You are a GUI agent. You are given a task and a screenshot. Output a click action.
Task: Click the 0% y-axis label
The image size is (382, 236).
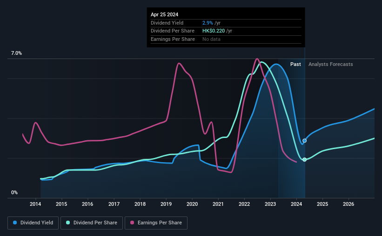(14, 192)
